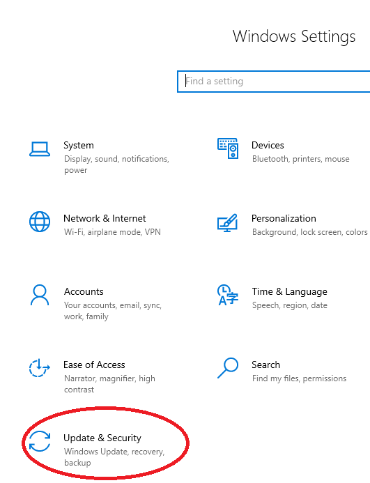Click Update & Security label

[x=102, y=438]
